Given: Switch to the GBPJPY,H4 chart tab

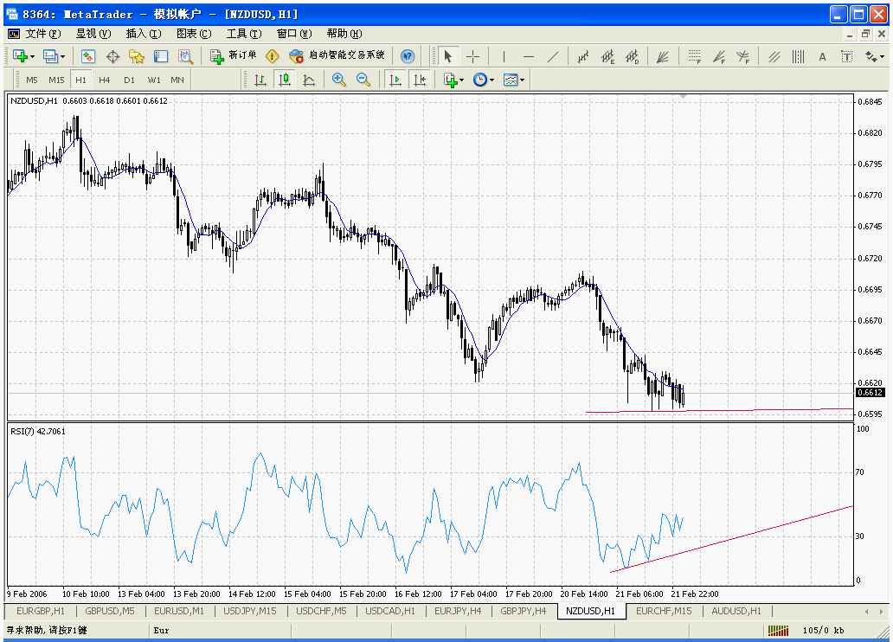Looking at the screenshot, I should click(x=523, y=611).
